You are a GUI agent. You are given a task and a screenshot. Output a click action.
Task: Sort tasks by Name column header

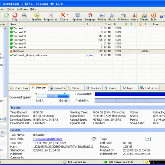46,24
